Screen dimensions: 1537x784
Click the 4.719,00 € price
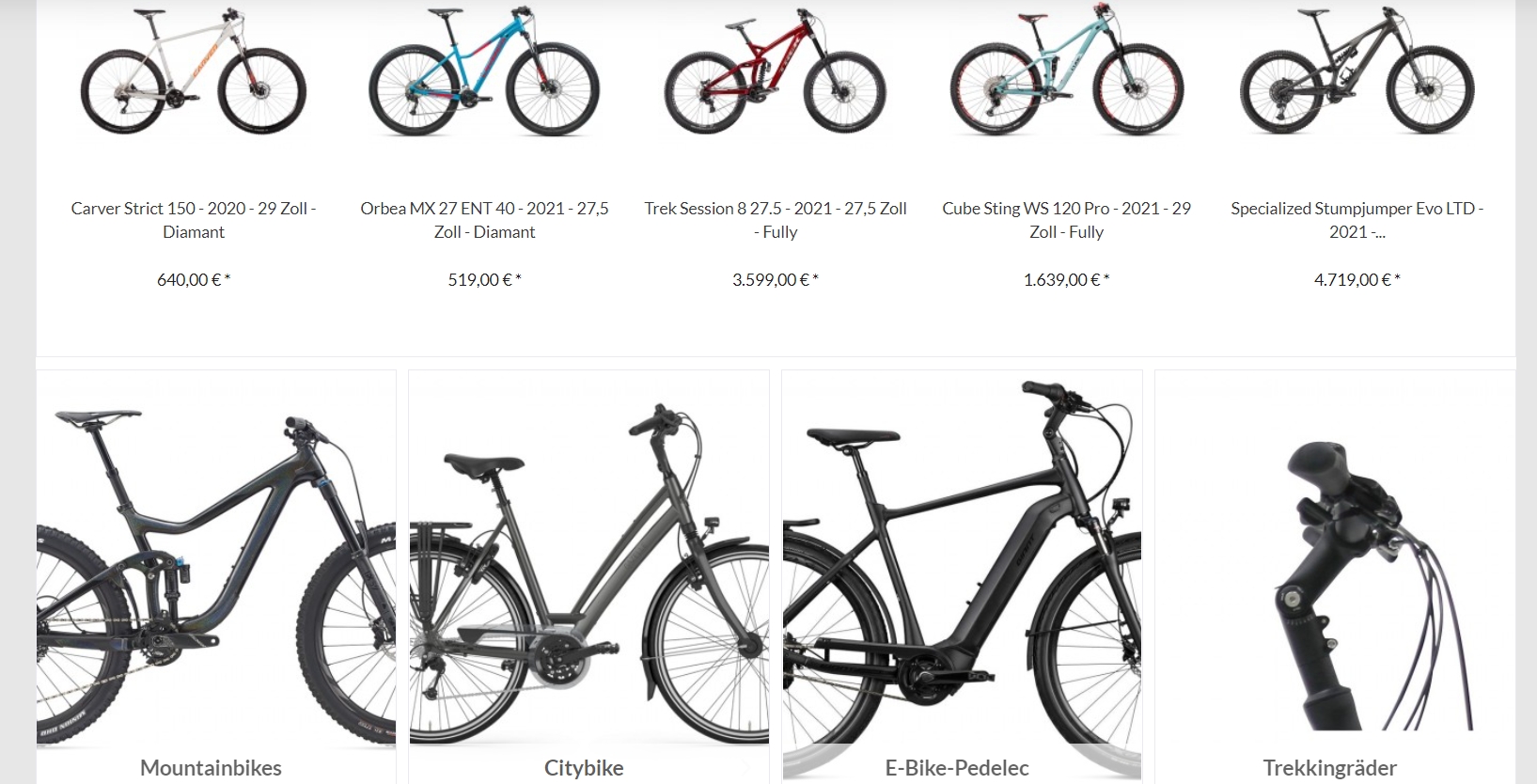click(x=1357, y=279)
